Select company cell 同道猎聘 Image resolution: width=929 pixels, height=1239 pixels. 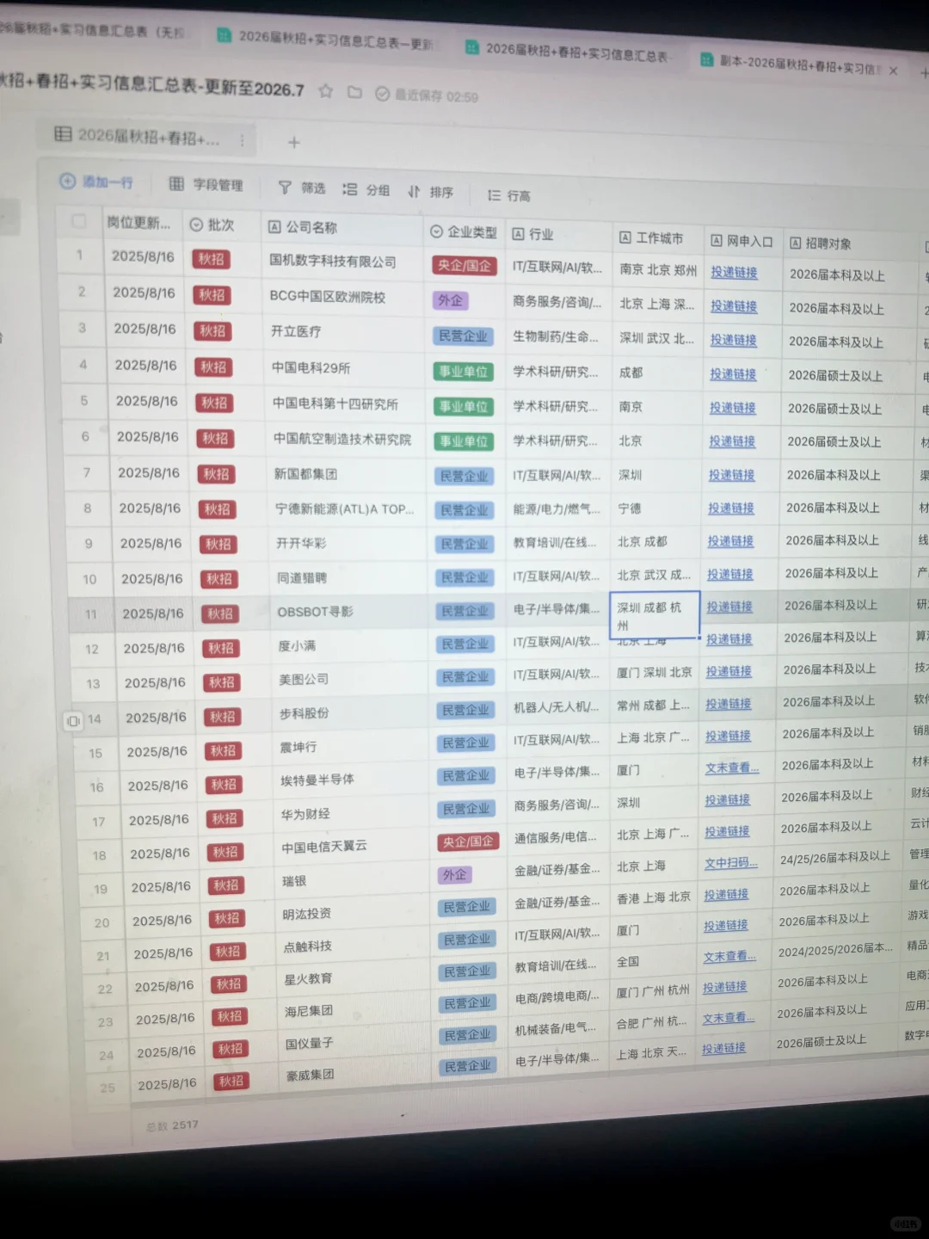(348, 577)
